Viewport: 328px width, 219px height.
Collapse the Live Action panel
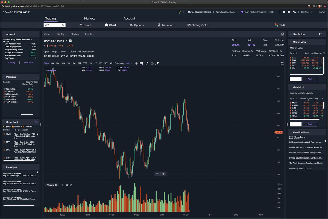pyautogui.click(x=291, y=34)
